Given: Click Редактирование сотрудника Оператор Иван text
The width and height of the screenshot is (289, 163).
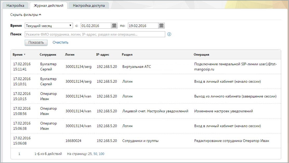Looking at the screenshot, I should click(232, 141).
